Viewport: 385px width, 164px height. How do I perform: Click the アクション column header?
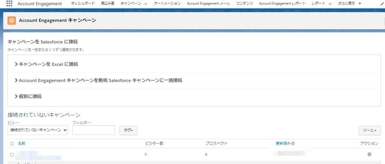point(369,143)
